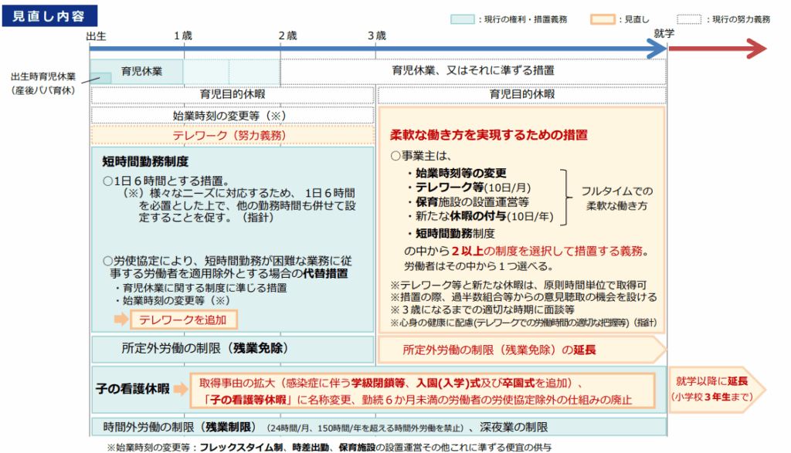Viewport: 791px width, 453px height.
Task: Select the 1歳 timeline marker
Action: pos(183,35)
